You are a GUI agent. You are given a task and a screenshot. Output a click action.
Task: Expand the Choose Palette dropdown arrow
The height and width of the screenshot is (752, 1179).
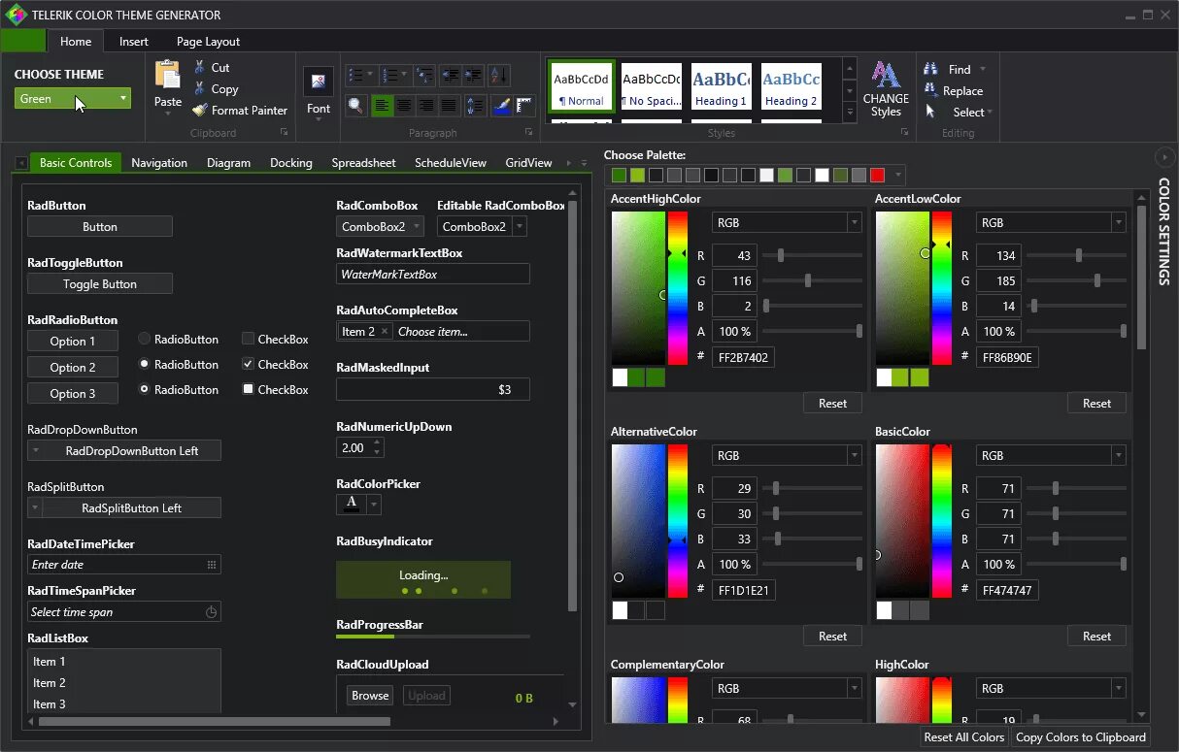(x=899, y=176)
